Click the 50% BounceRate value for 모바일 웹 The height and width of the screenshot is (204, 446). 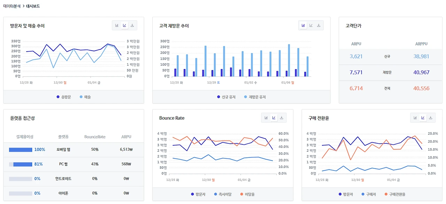point(95,150)
